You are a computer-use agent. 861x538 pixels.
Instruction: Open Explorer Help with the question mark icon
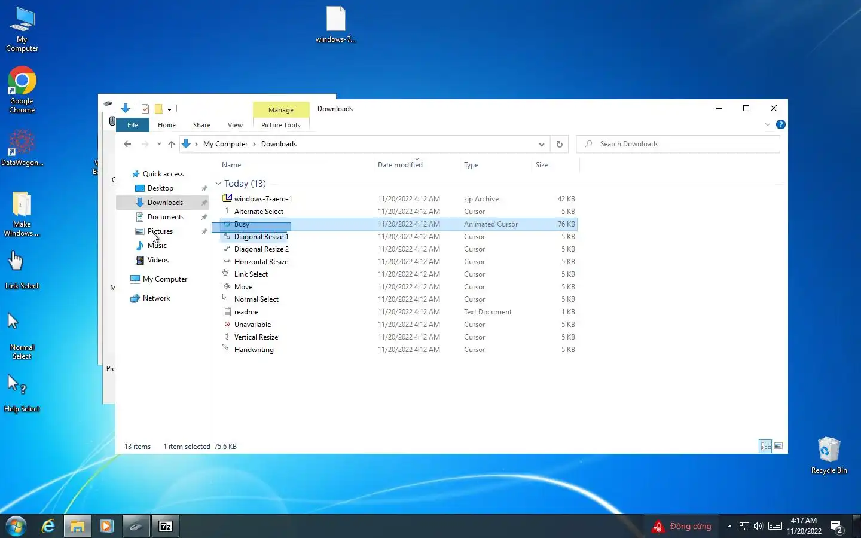coord(780,124)
